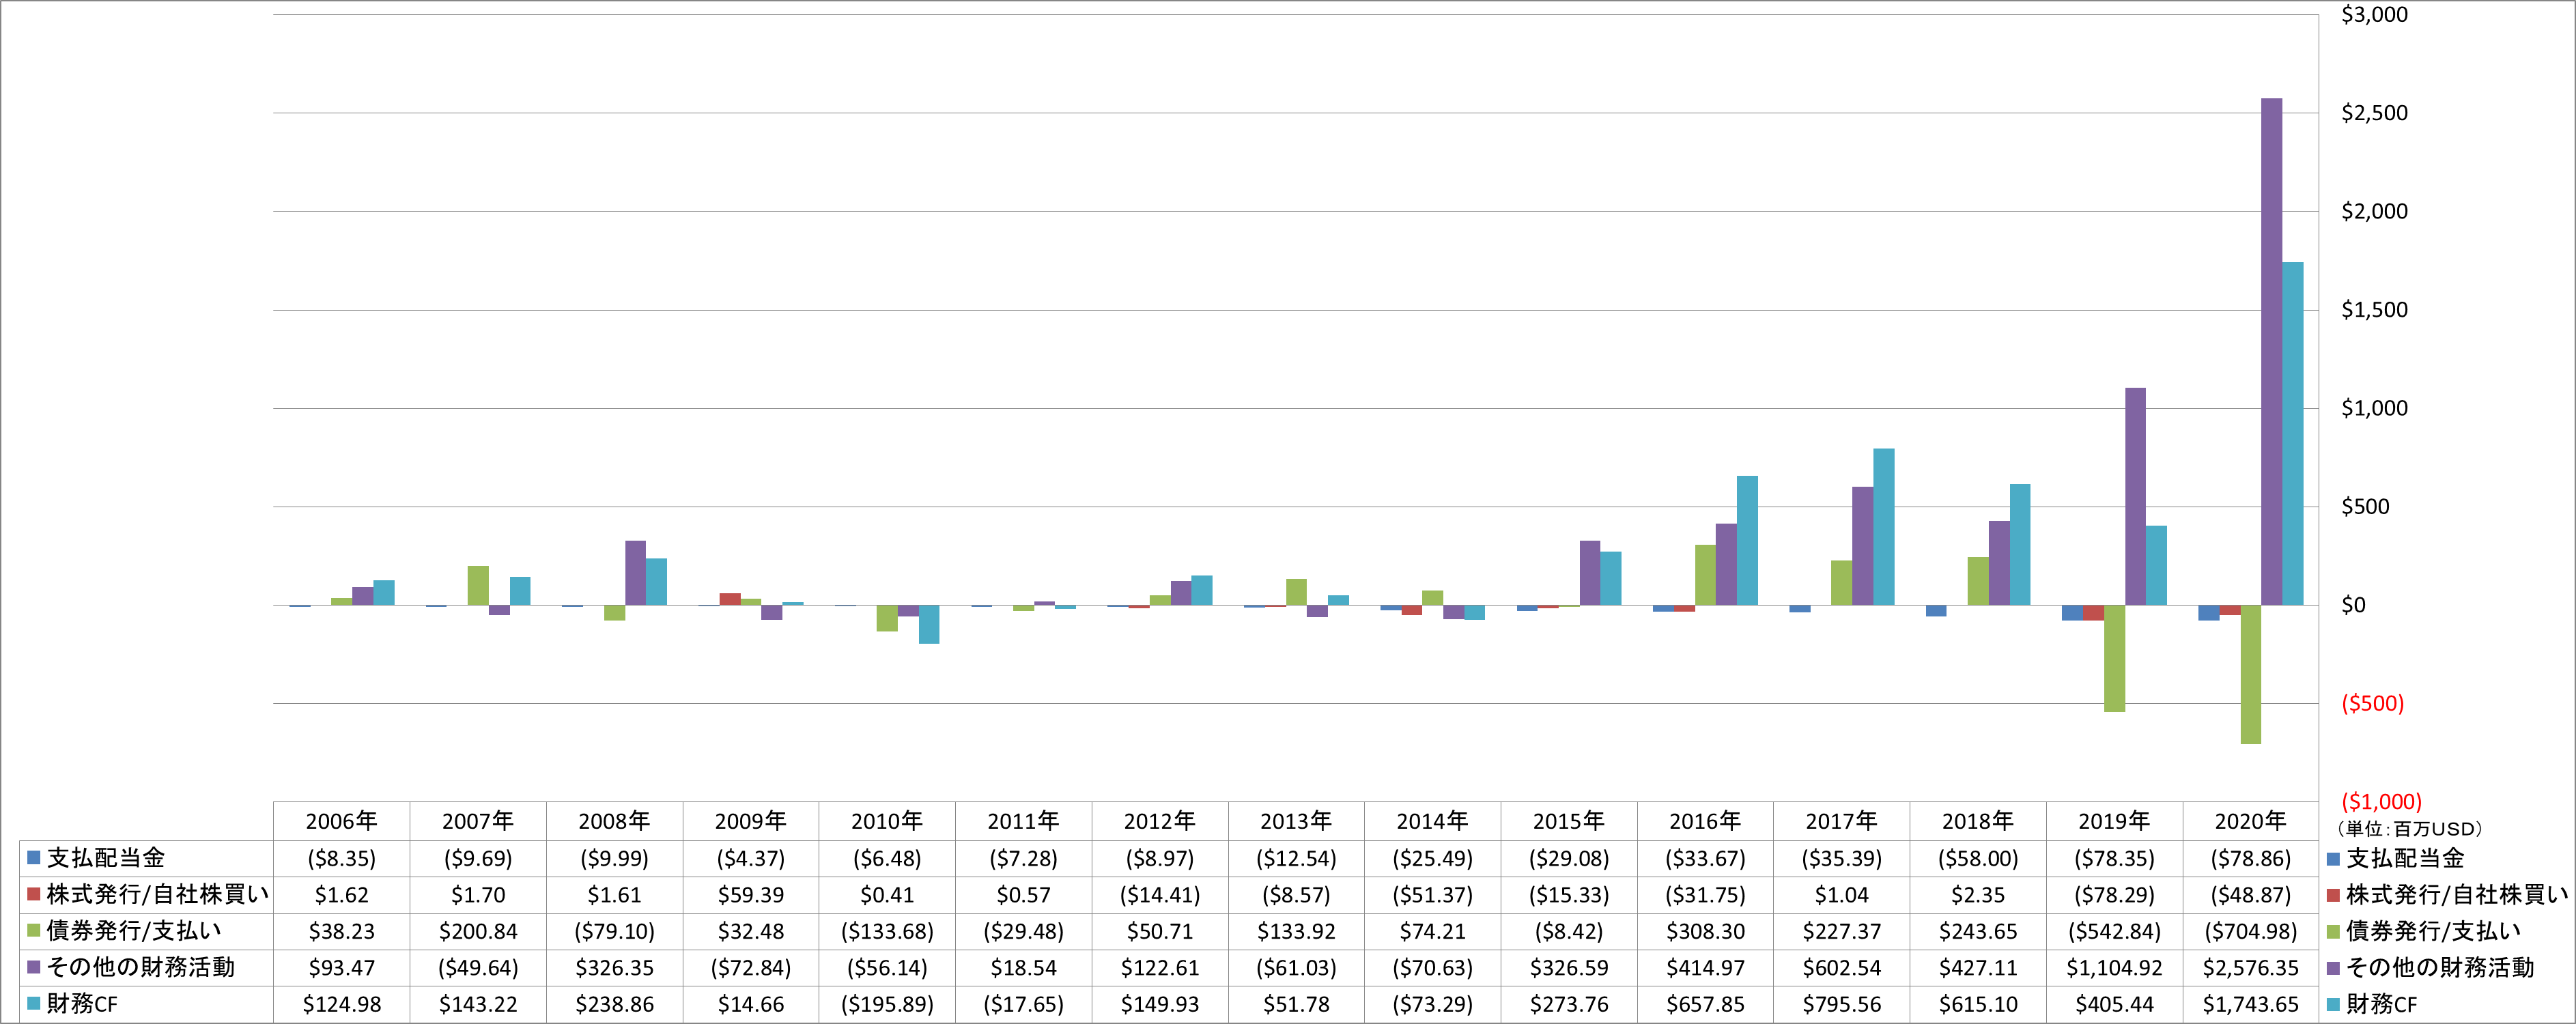Select the 2011年 column header
Image resolution: width=2576 pixels, height=1024 pixels.
click(1024, 821)
